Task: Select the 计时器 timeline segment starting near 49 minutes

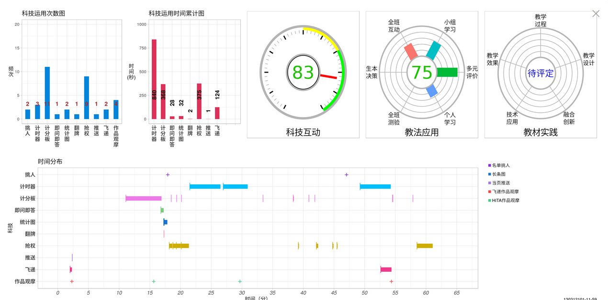Action: (375, 187)
